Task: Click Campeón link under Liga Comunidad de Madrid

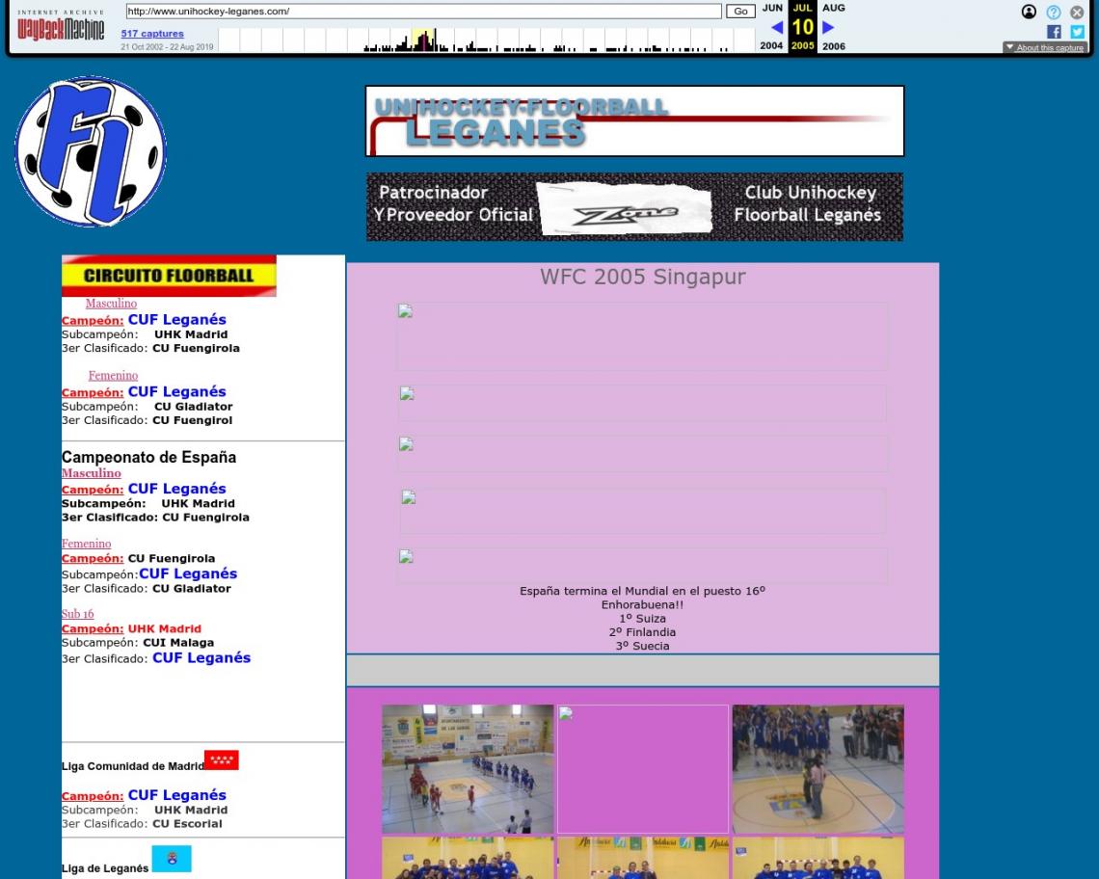Action: click(x=93, y=795)
